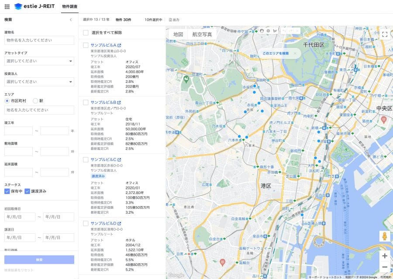Image resolution: width=393 pixels, height=279 pixels.
Task: Open サンプルビルB external link icon
Action: point(119,102)
